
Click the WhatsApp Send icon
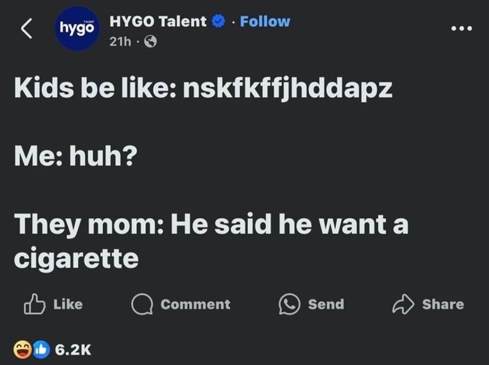289,304
